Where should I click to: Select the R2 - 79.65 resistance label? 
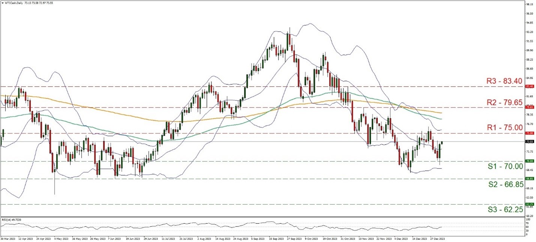[504, 102]
